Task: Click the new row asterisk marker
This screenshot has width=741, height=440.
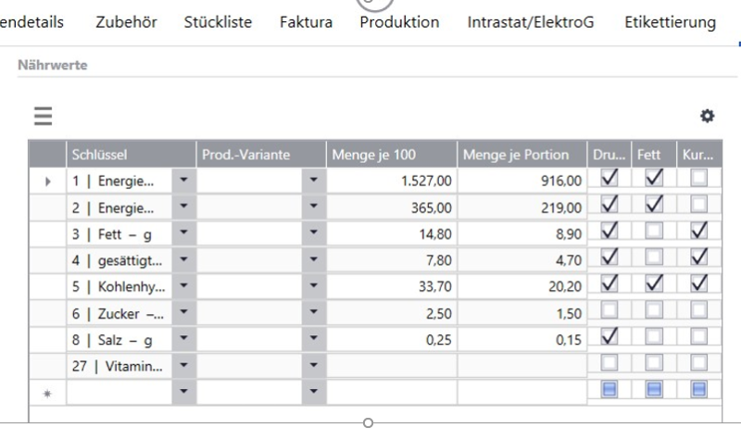Action: pos(47,393)
